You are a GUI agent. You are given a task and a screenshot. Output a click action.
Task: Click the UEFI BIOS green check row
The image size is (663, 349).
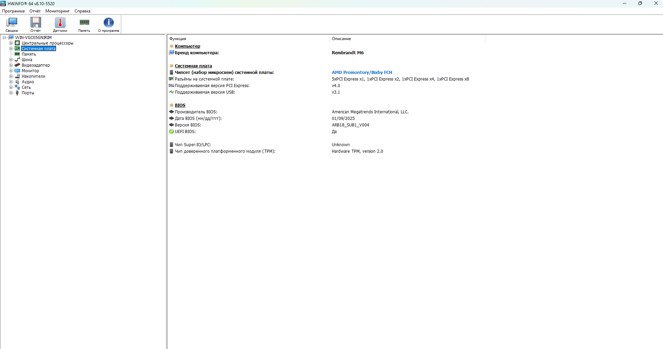pos(326,132)
